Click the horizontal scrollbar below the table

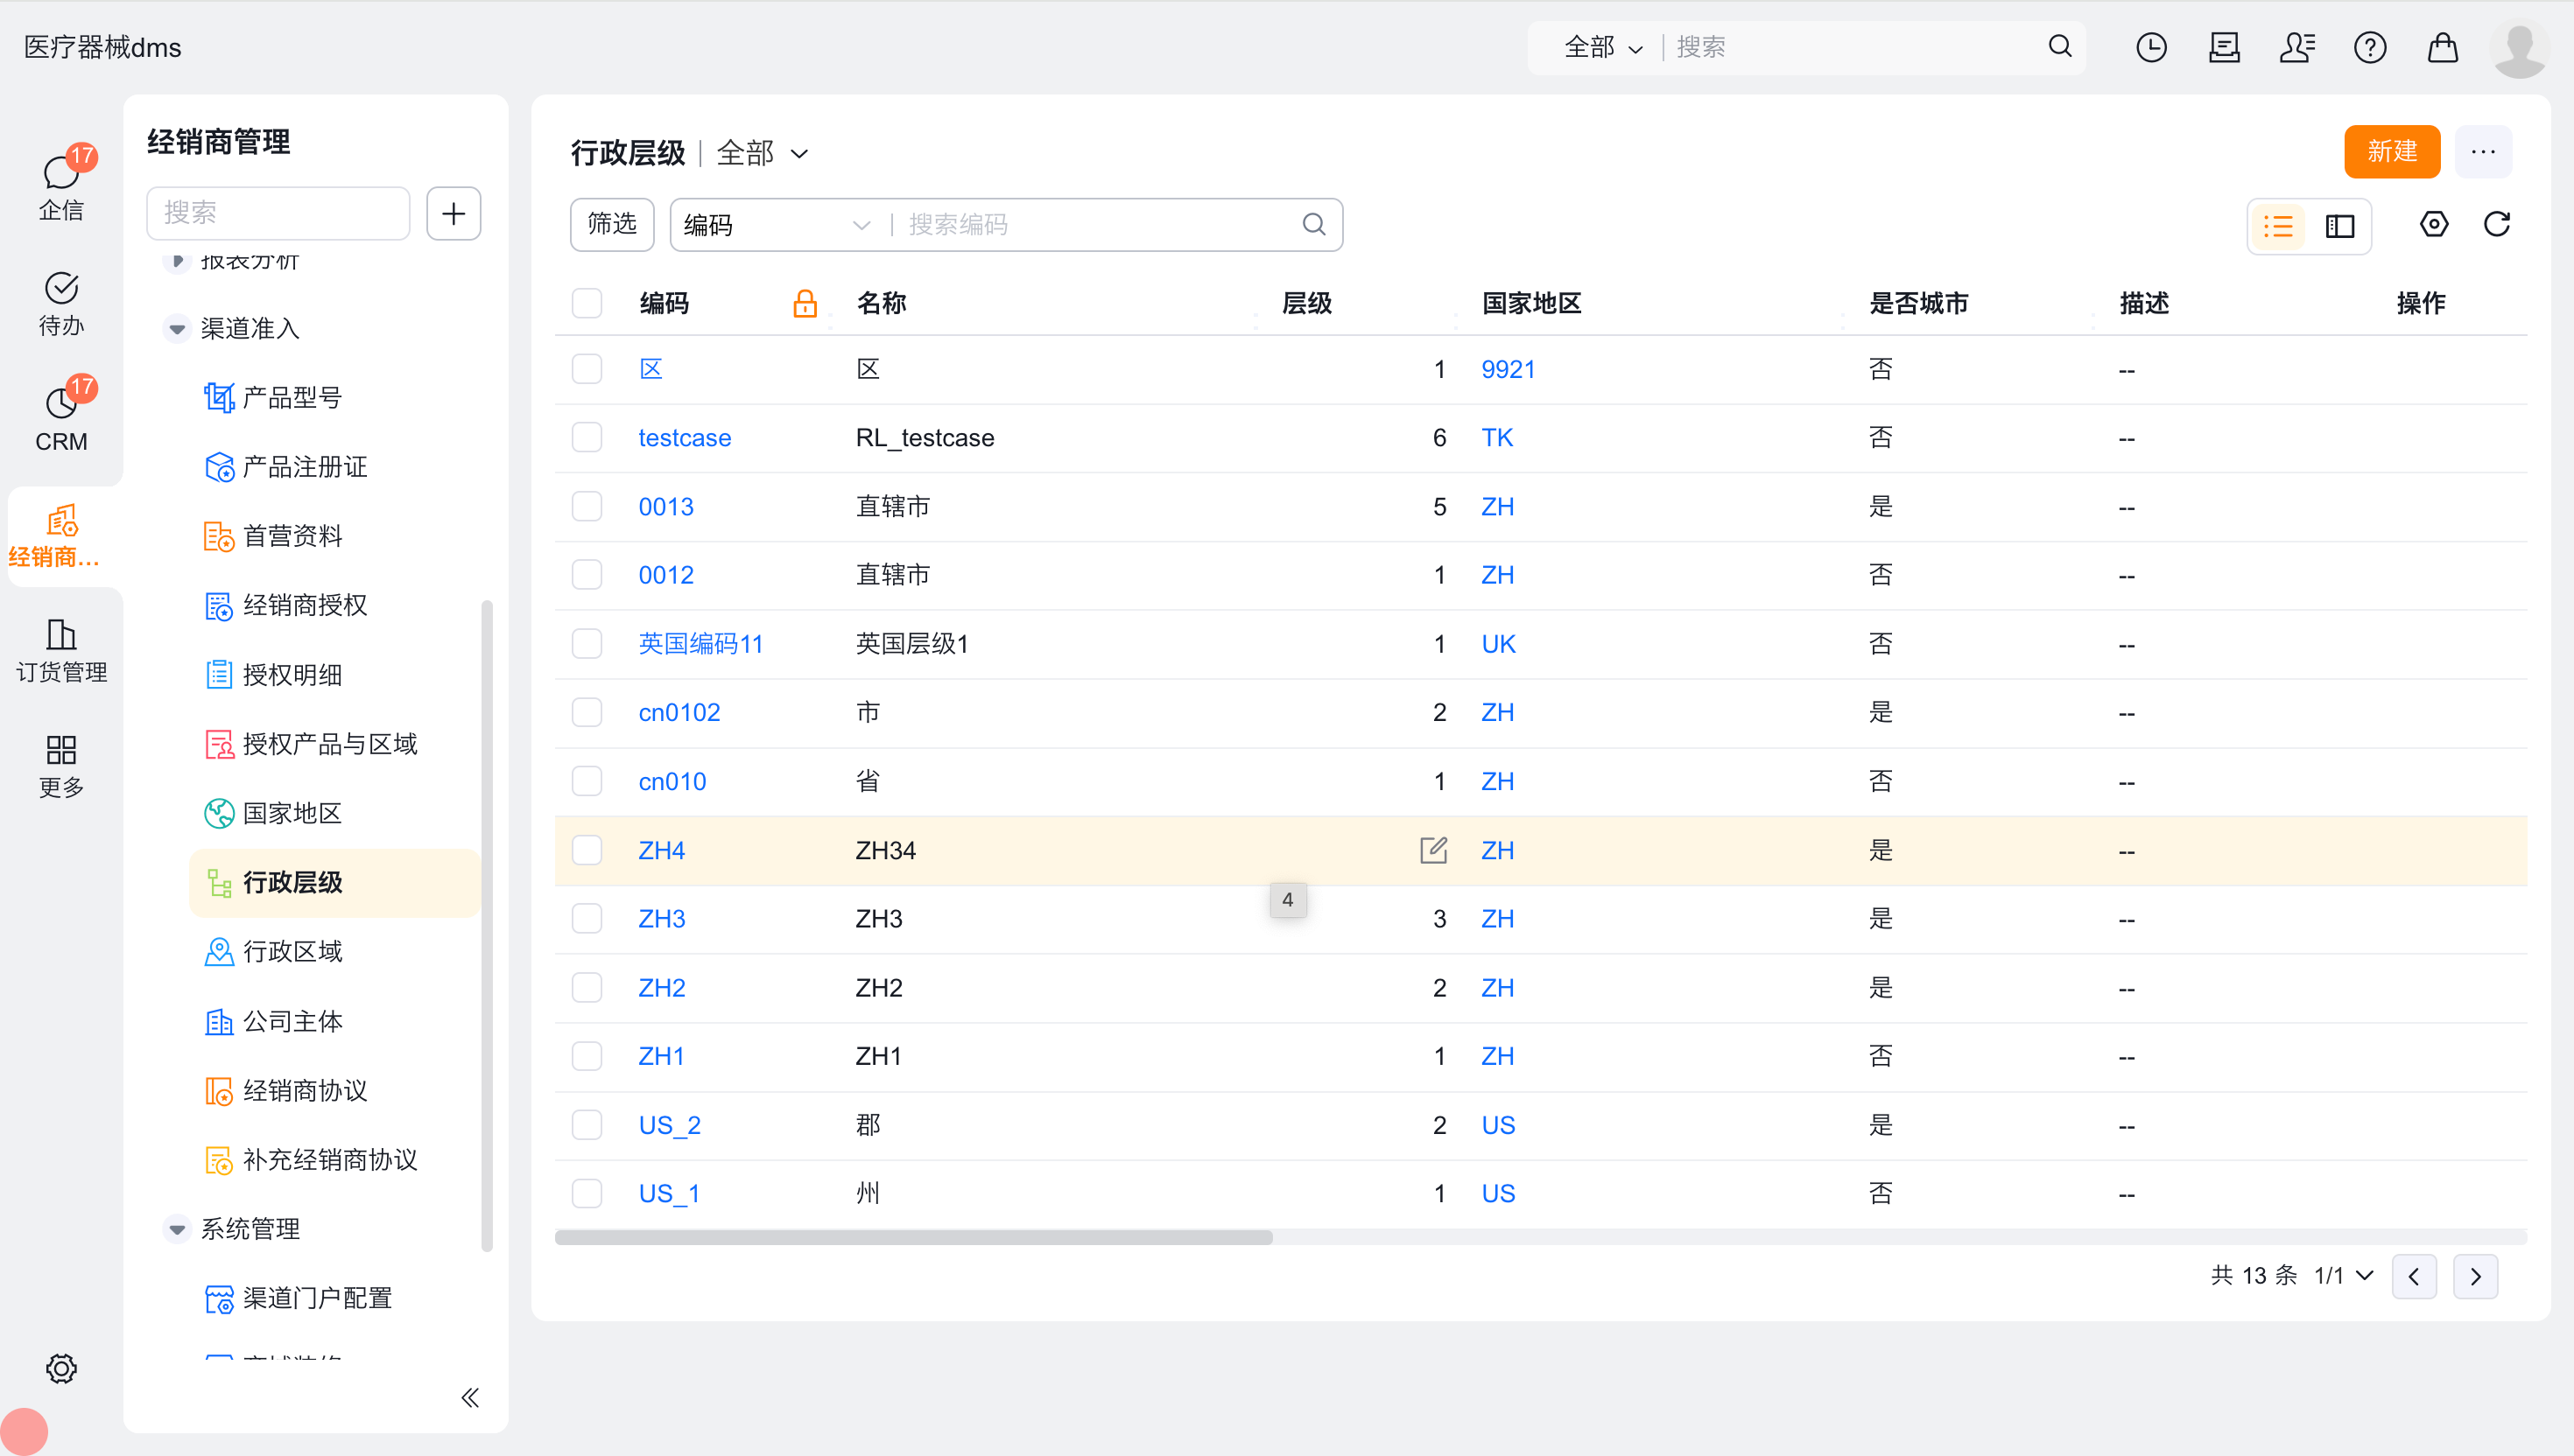click(x=913, y=1237)
